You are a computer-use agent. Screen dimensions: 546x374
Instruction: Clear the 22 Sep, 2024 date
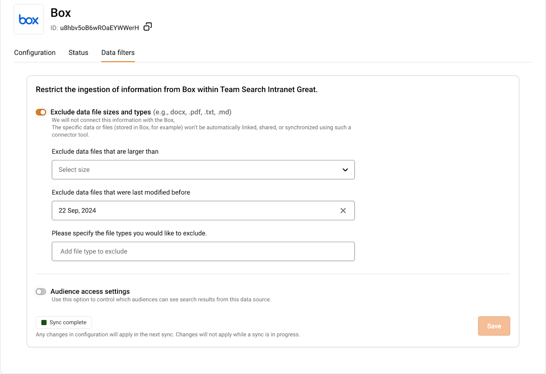coord(343,211)
